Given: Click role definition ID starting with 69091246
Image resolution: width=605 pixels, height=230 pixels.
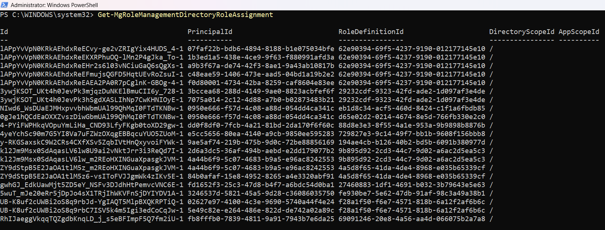Looking at the screenshot, I should 411,219.
